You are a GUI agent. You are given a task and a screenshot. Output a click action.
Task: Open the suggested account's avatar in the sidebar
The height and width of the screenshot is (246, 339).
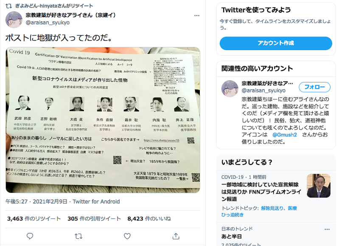(230, 88)
